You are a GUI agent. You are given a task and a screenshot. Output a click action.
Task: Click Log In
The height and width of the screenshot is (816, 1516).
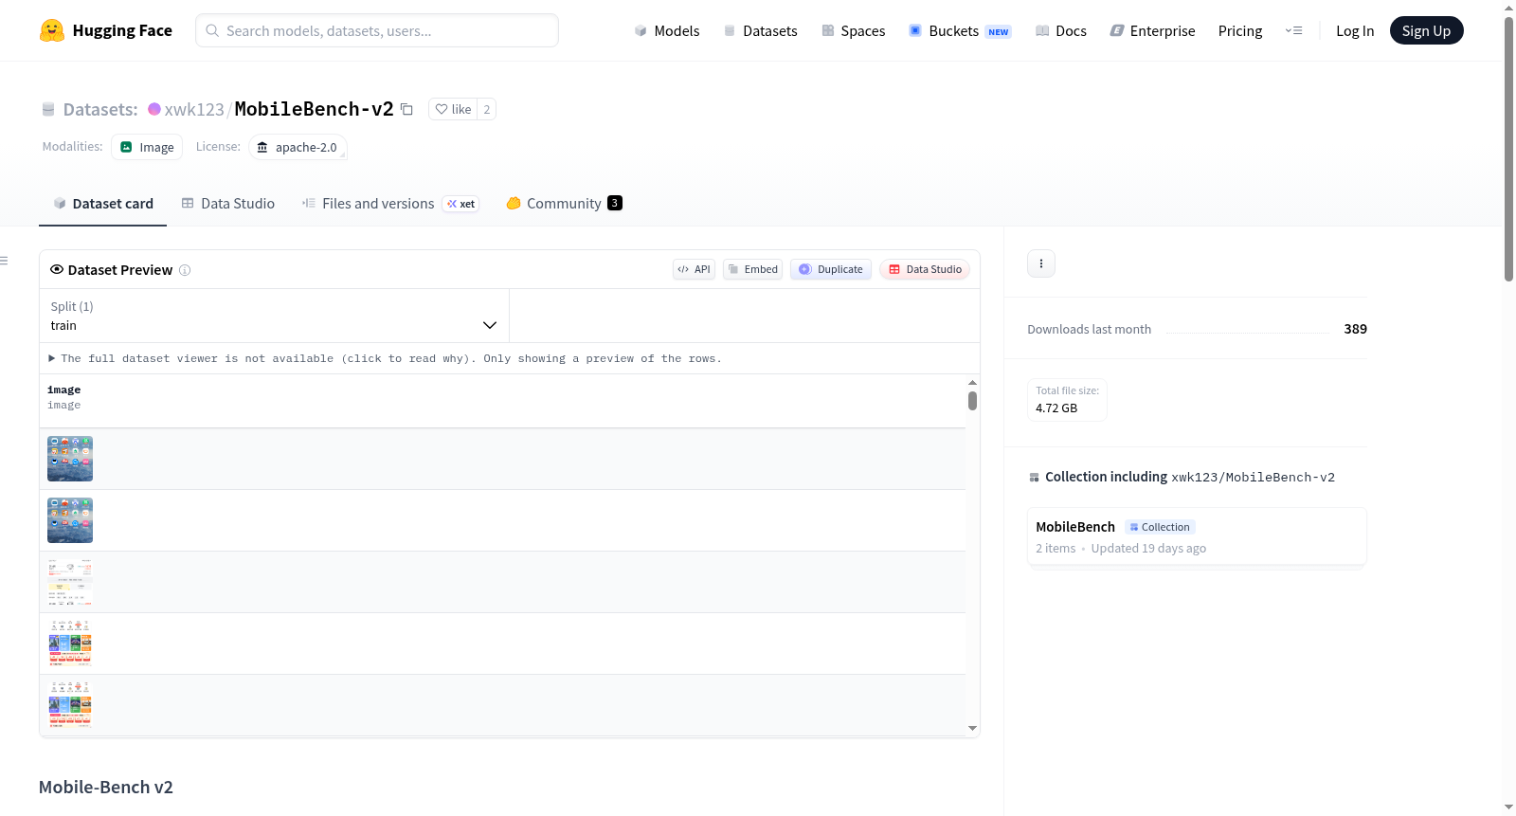(1355, 30)
